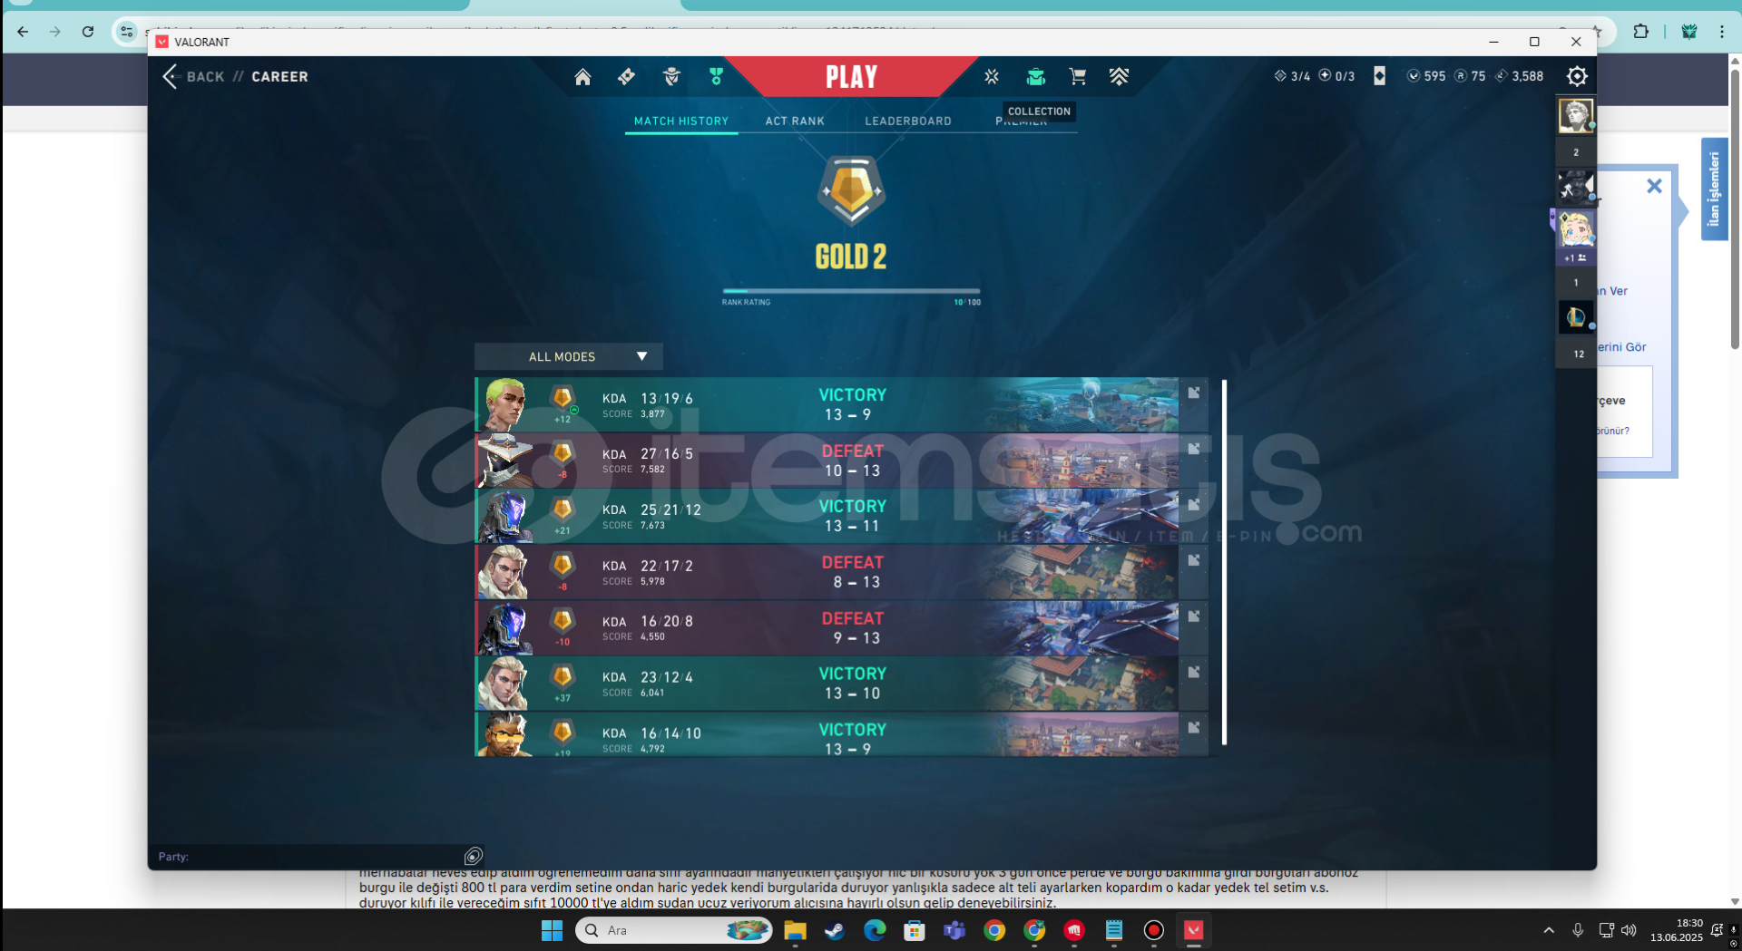Viewport: 1742px width, 951px height.
Task: Open the Career medal icon
Action: coord(716,77)
